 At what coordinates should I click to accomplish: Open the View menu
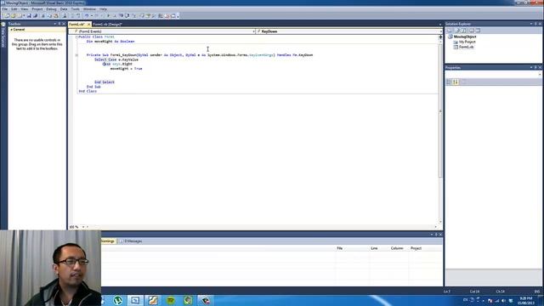click(25, 9)
